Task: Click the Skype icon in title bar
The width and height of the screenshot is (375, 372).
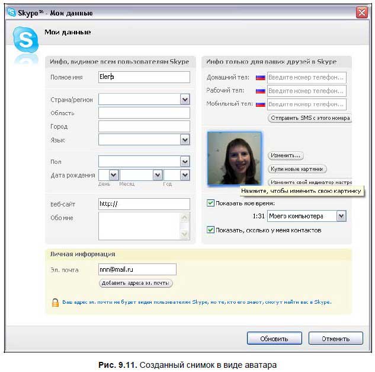Action: (11, 12)
